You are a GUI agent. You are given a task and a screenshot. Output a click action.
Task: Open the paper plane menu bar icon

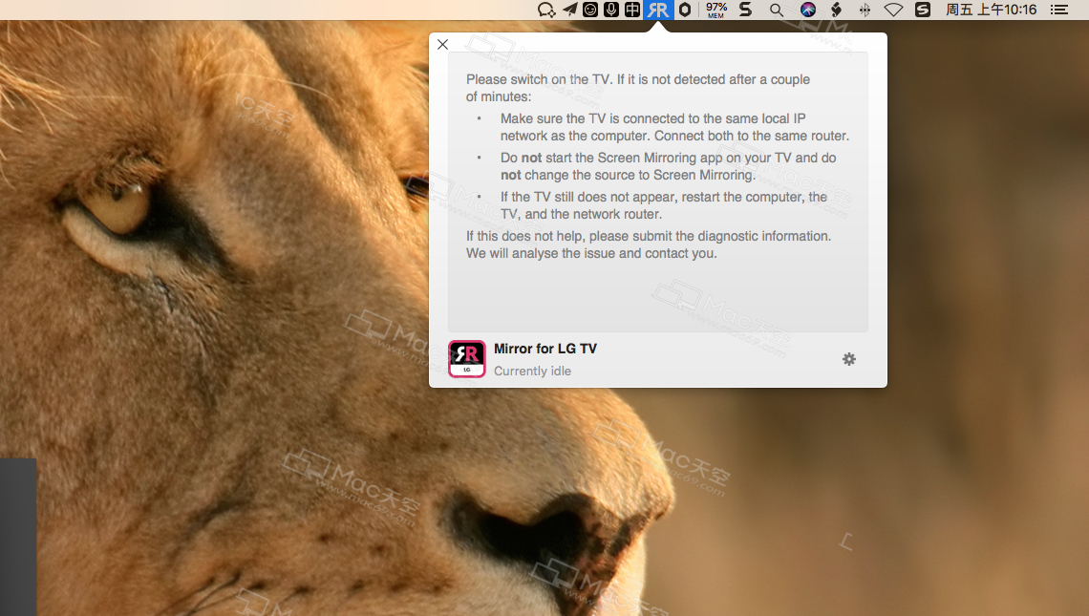point(569,9)
